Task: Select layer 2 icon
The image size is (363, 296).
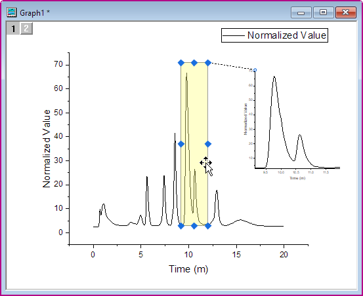Action: coord(26,28)
